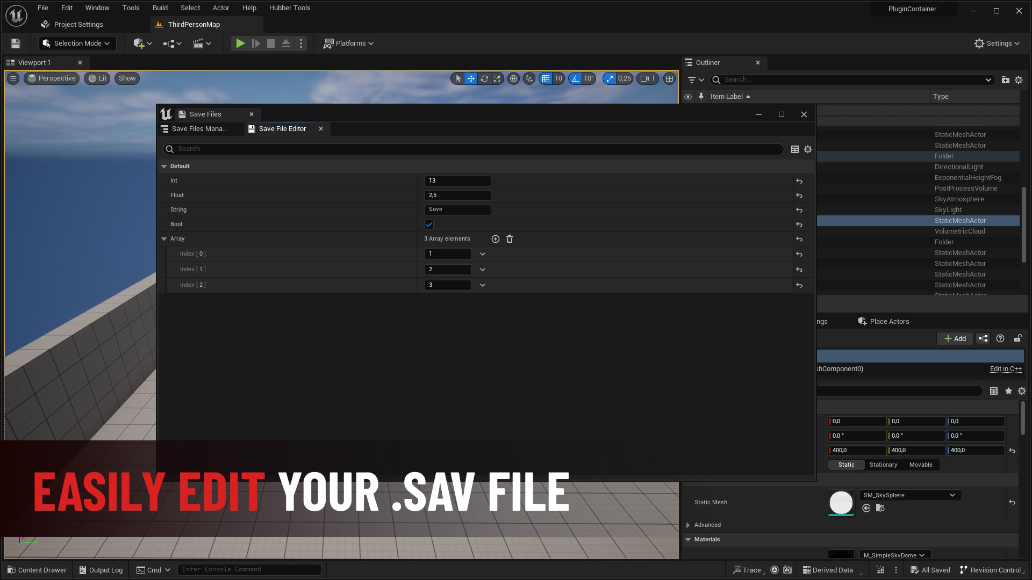
Task: Collapse the Array property section
Action: (164, 239)
